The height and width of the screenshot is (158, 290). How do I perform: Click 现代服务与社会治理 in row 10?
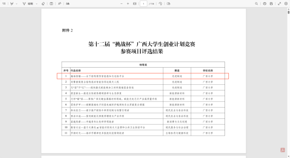[x=177, y=127]
